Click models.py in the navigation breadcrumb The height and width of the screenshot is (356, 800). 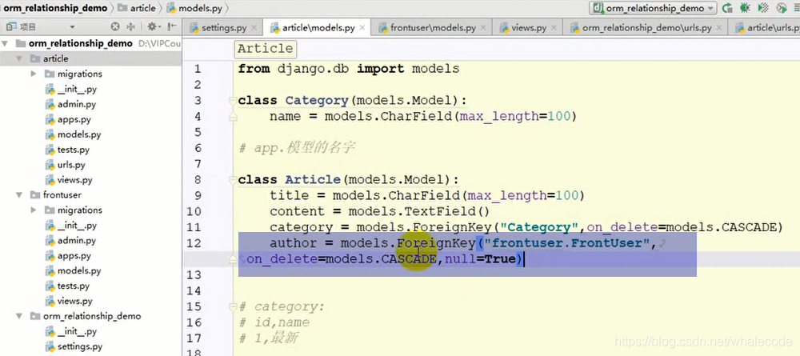point(195,8)
